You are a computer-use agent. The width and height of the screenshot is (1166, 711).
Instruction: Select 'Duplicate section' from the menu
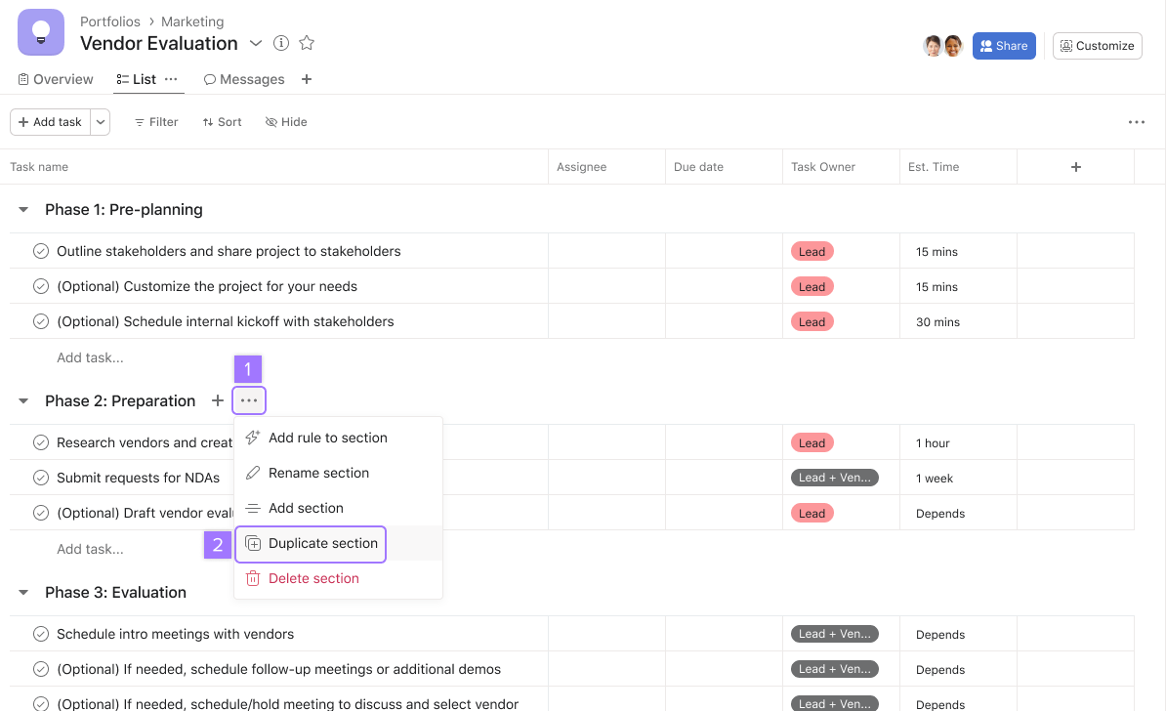tap(311, 543)
